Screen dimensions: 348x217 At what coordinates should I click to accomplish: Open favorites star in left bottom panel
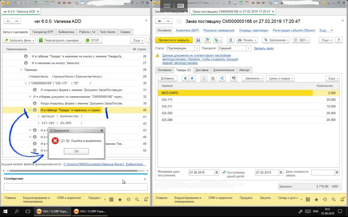click(120, 199)
